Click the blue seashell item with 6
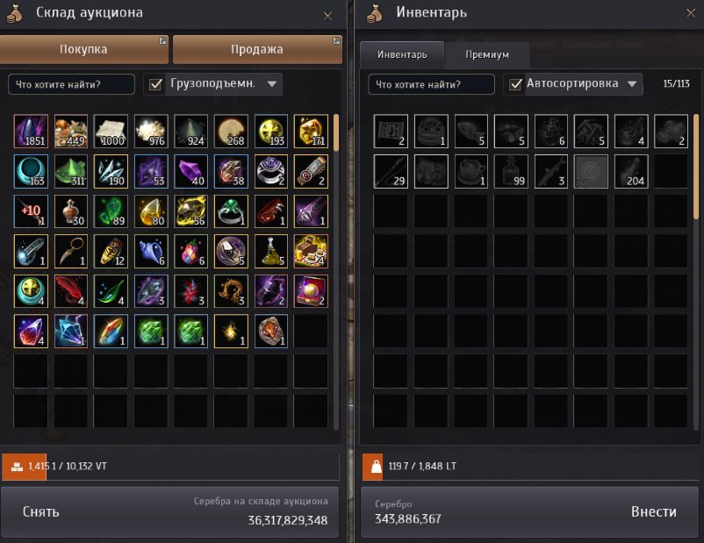The width and height of the screenshot is (704, 543). coord(151,251)
